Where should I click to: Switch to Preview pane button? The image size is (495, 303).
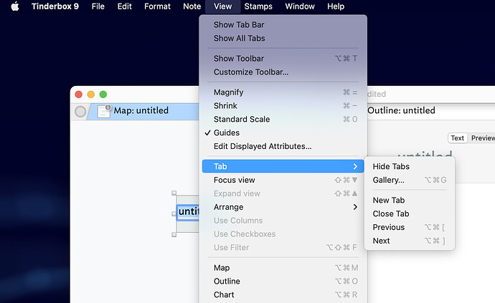click(482, 138)
